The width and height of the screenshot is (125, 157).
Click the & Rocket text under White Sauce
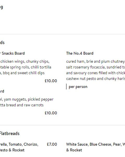(74, 150)
